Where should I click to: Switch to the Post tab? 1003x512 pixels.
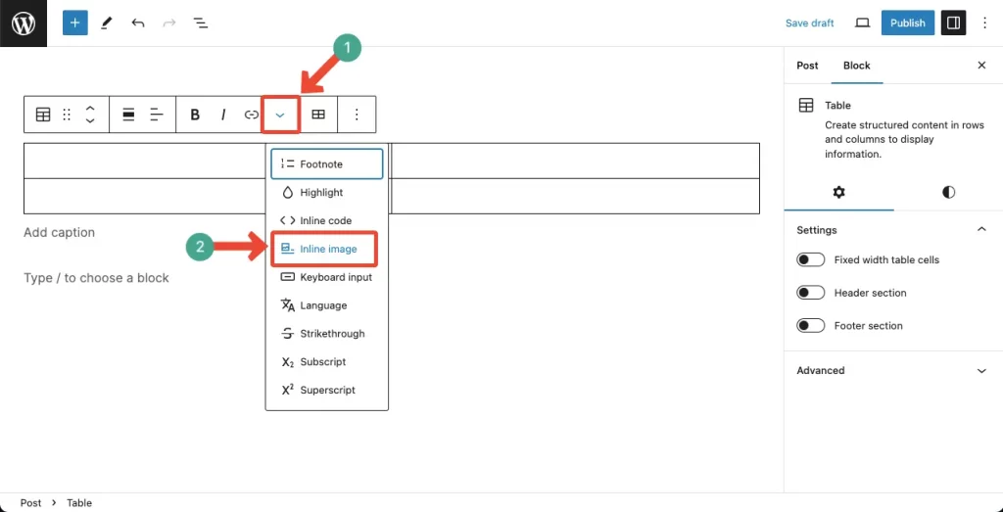pyautogui.click(x=807, y=66)
